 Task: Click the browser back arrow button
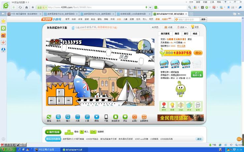click(14, 7)
